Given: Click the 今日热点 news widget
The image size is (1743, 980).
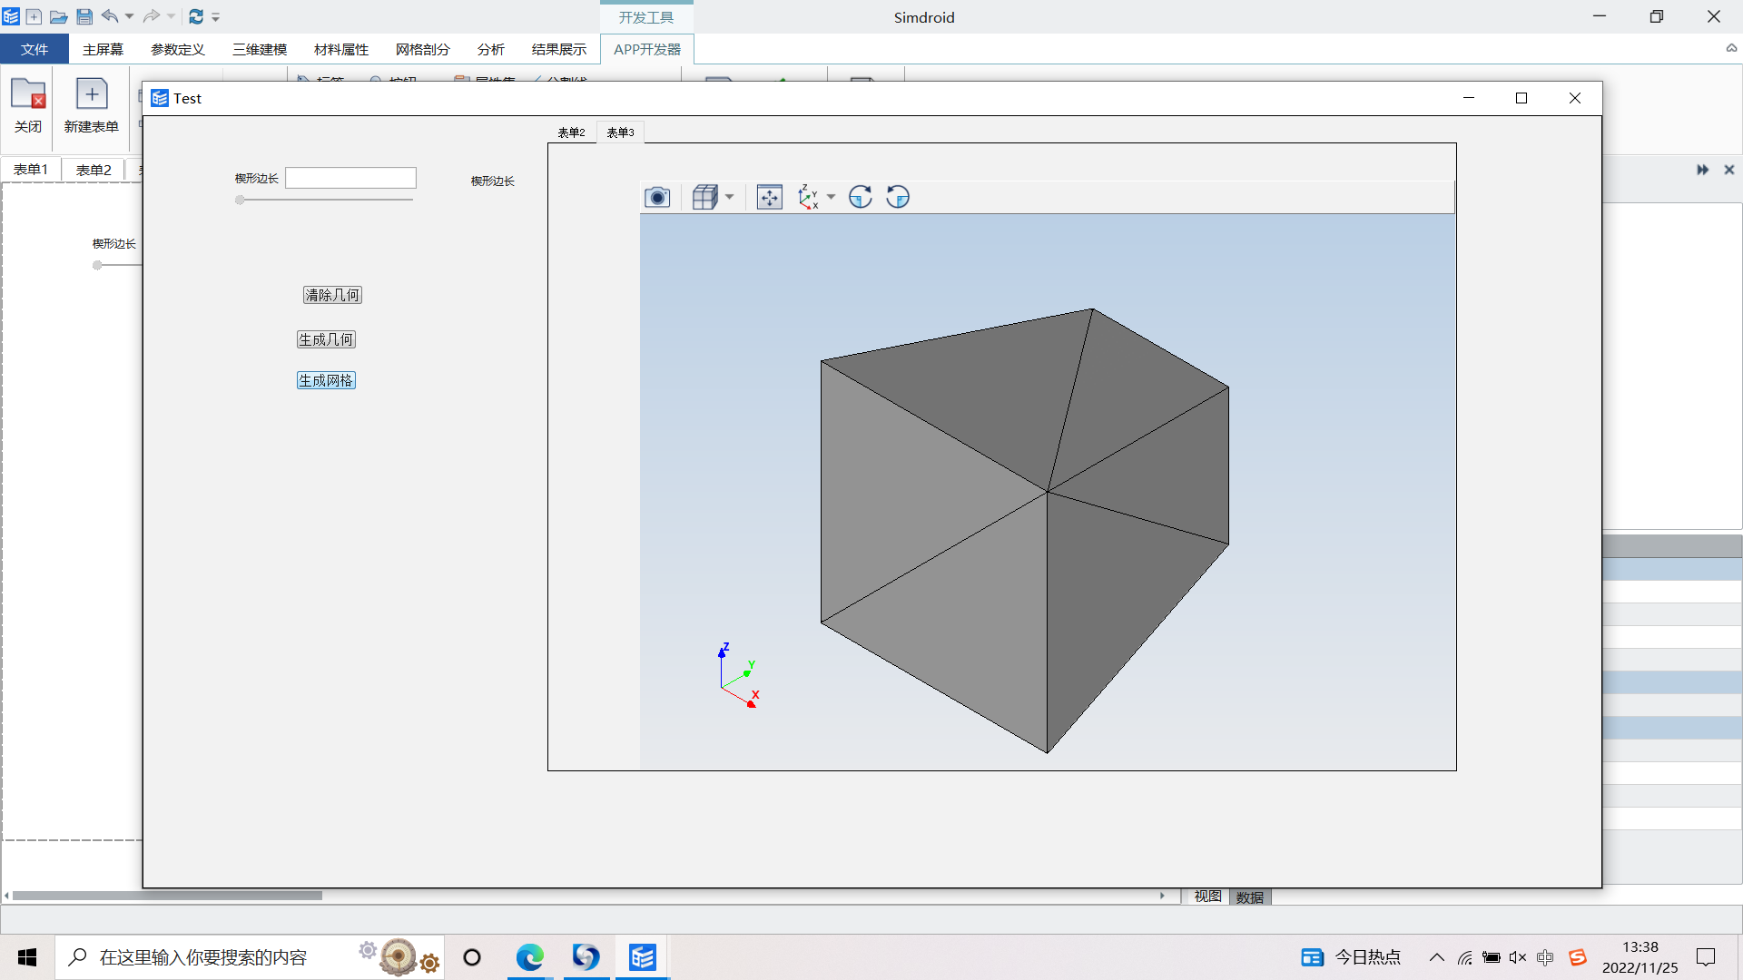Looking at the screenshot, I should point(1350,957).
